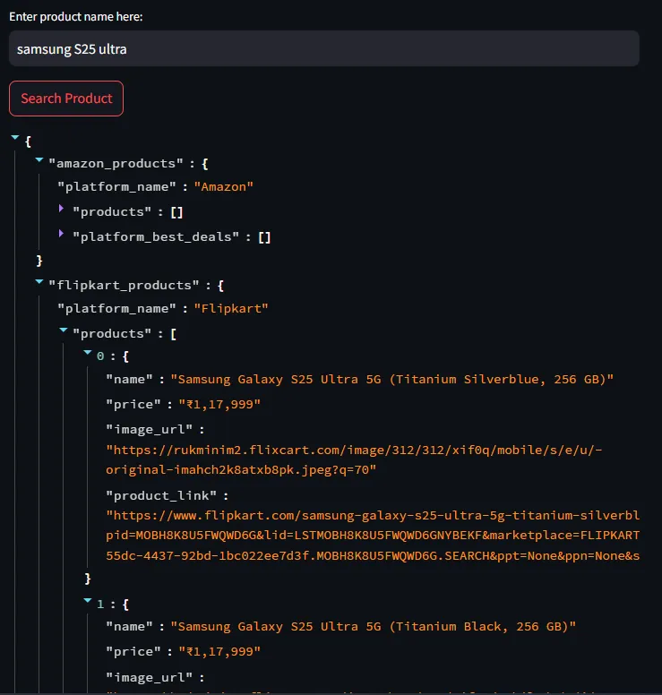This screenshot has height=695, width=662.
Task: Click the "Amazon" platform_name value
Action: (224, 187)
